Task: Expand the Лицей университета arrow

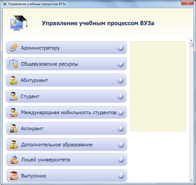Action: click(x=121, y=159)
